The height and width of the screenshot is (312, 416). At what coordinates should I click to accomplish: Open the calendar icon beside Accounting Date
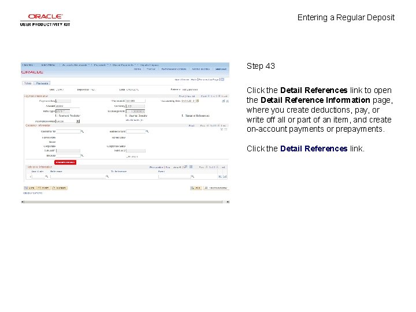(x=198, y=101)
